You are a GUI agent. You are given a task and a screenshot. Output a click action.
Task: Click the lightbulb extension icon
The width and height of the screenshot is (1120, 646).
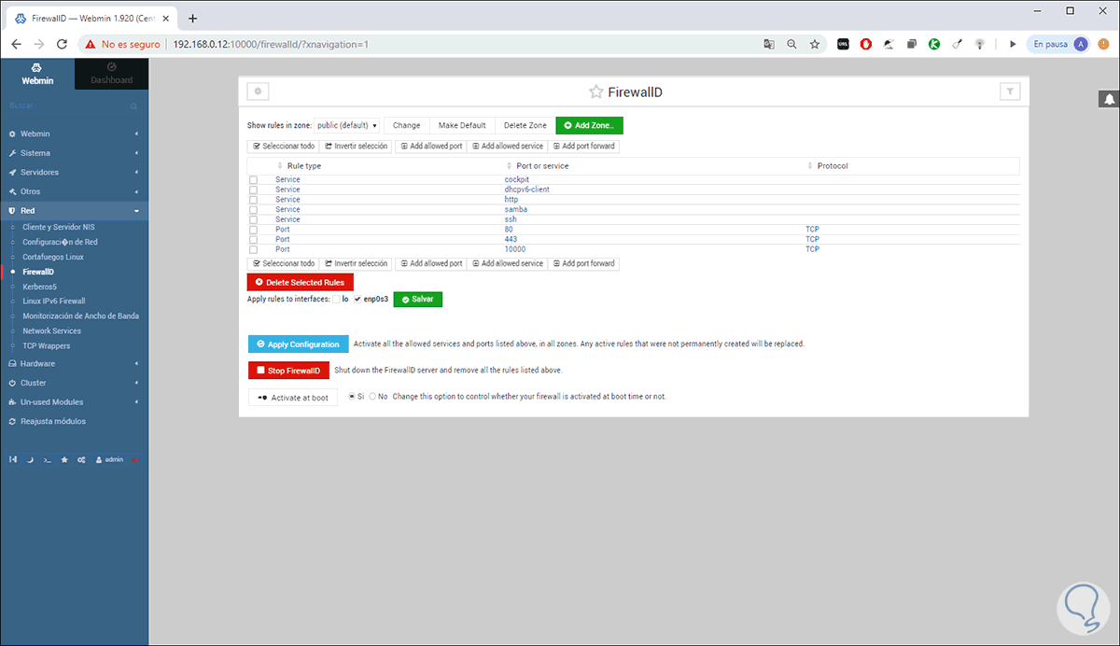[980, 44]
